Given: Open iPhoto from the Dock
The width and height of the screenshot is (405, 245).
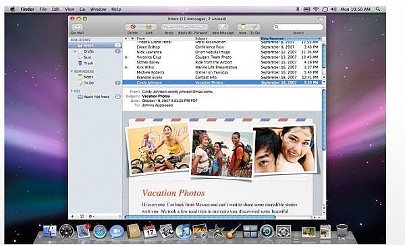Looking at the screenshot, I should 200,231.
